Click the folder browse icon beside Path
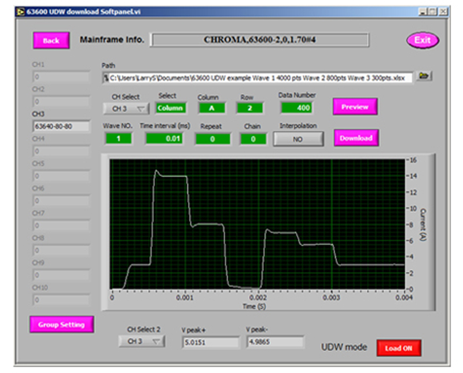Viewport: 463px width, 373px height. coord(424,76)
